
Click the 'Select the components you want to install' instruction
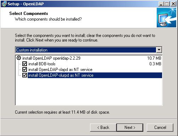85,38
